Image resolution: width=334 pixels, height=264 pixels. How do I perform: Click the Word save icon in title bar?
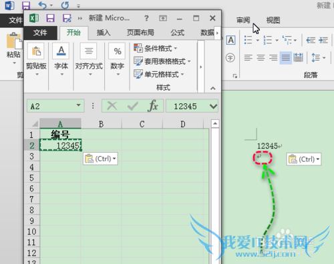(x=26, y=5)
